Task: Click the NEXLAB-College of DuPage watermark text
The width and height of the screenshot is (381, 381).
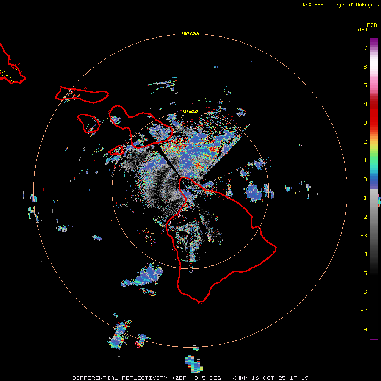Action: coord(338,5)
